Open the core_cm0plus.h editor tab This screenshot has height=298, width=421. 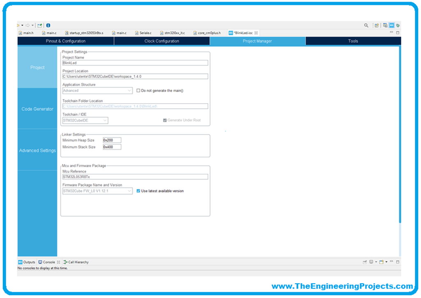[207, 33]
